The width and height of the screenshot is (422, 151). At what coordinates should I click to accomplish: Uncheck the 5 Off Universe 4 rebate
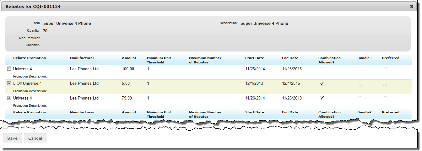coord(9,84)
